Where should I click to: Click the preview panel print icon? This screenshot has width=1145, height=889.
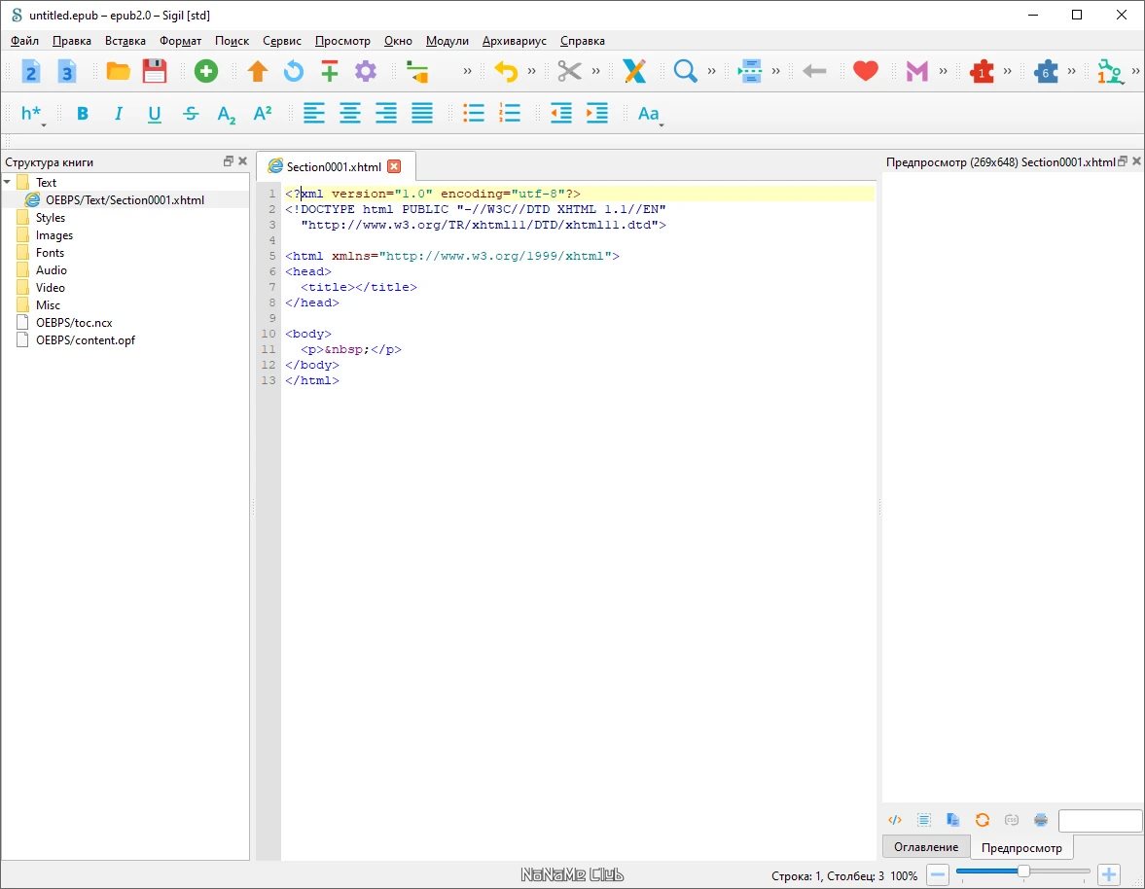click(x=1040, y=820)
